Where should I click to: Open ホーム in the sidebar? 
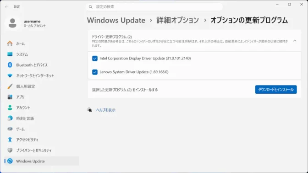click(42, 43)
